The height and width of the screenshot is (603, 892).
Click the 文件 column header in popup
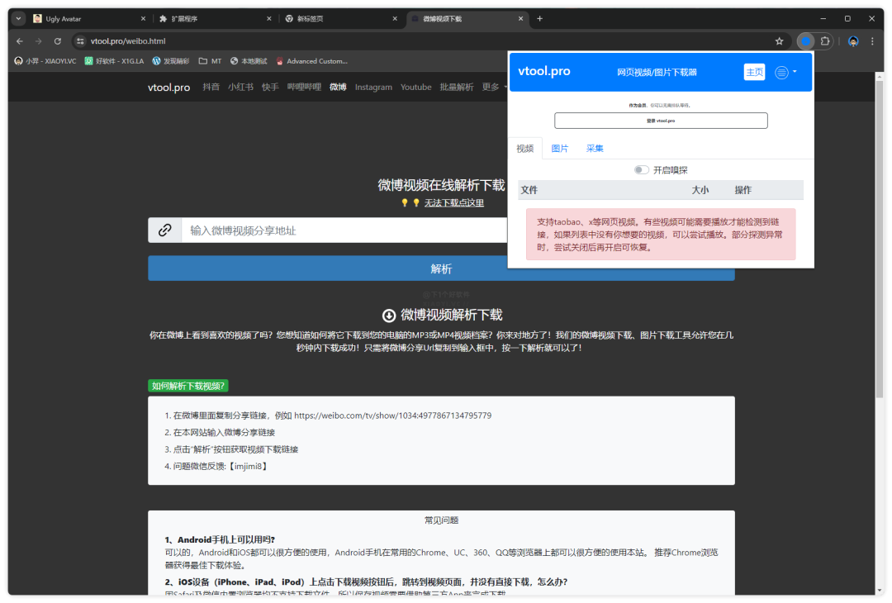tap(529, 190)
